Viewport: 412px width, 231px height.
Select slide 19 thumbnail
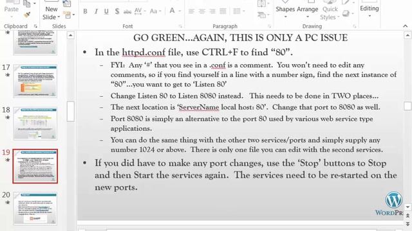[x=35, y=166]
